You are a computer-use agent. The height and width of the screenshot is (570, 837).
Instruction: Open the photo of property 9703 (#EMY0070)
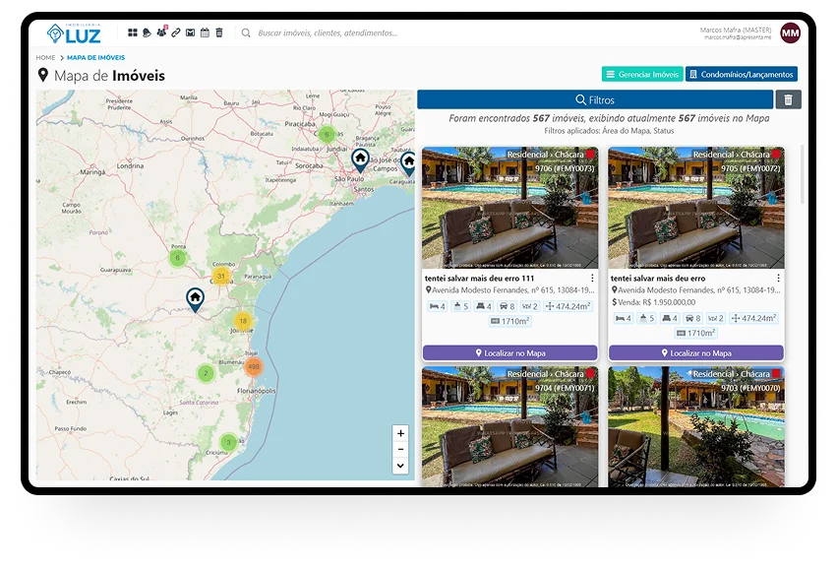pyautogui.click(x=696, y=426)
